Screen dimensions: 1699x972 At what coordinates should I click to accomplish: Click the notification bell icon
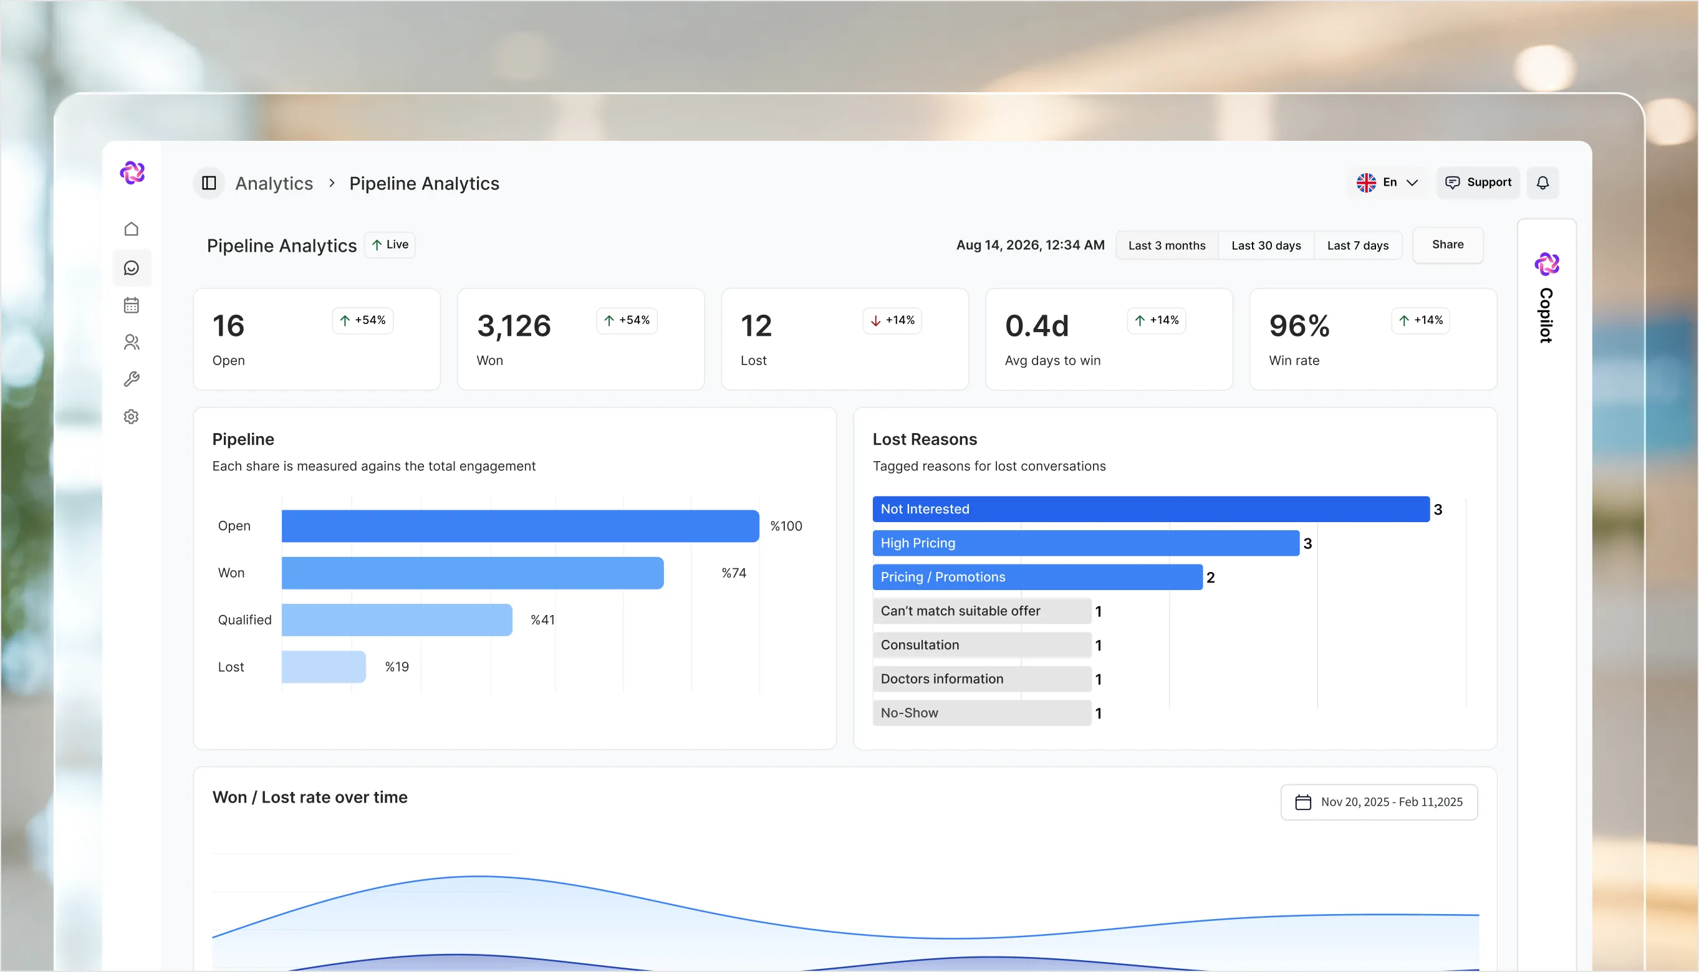[1543, 183]
